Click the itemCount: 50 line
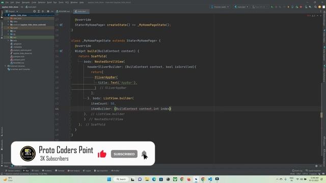326x183 pixels. pyautogui.click(x=103, y=103)
